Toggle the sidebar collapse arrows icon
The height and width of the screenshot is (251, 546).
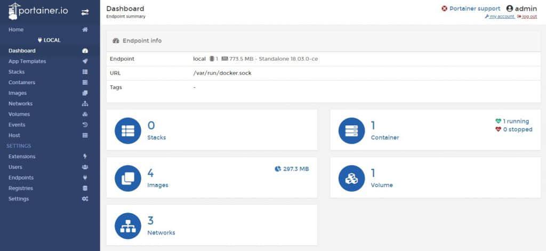point(84,12)
